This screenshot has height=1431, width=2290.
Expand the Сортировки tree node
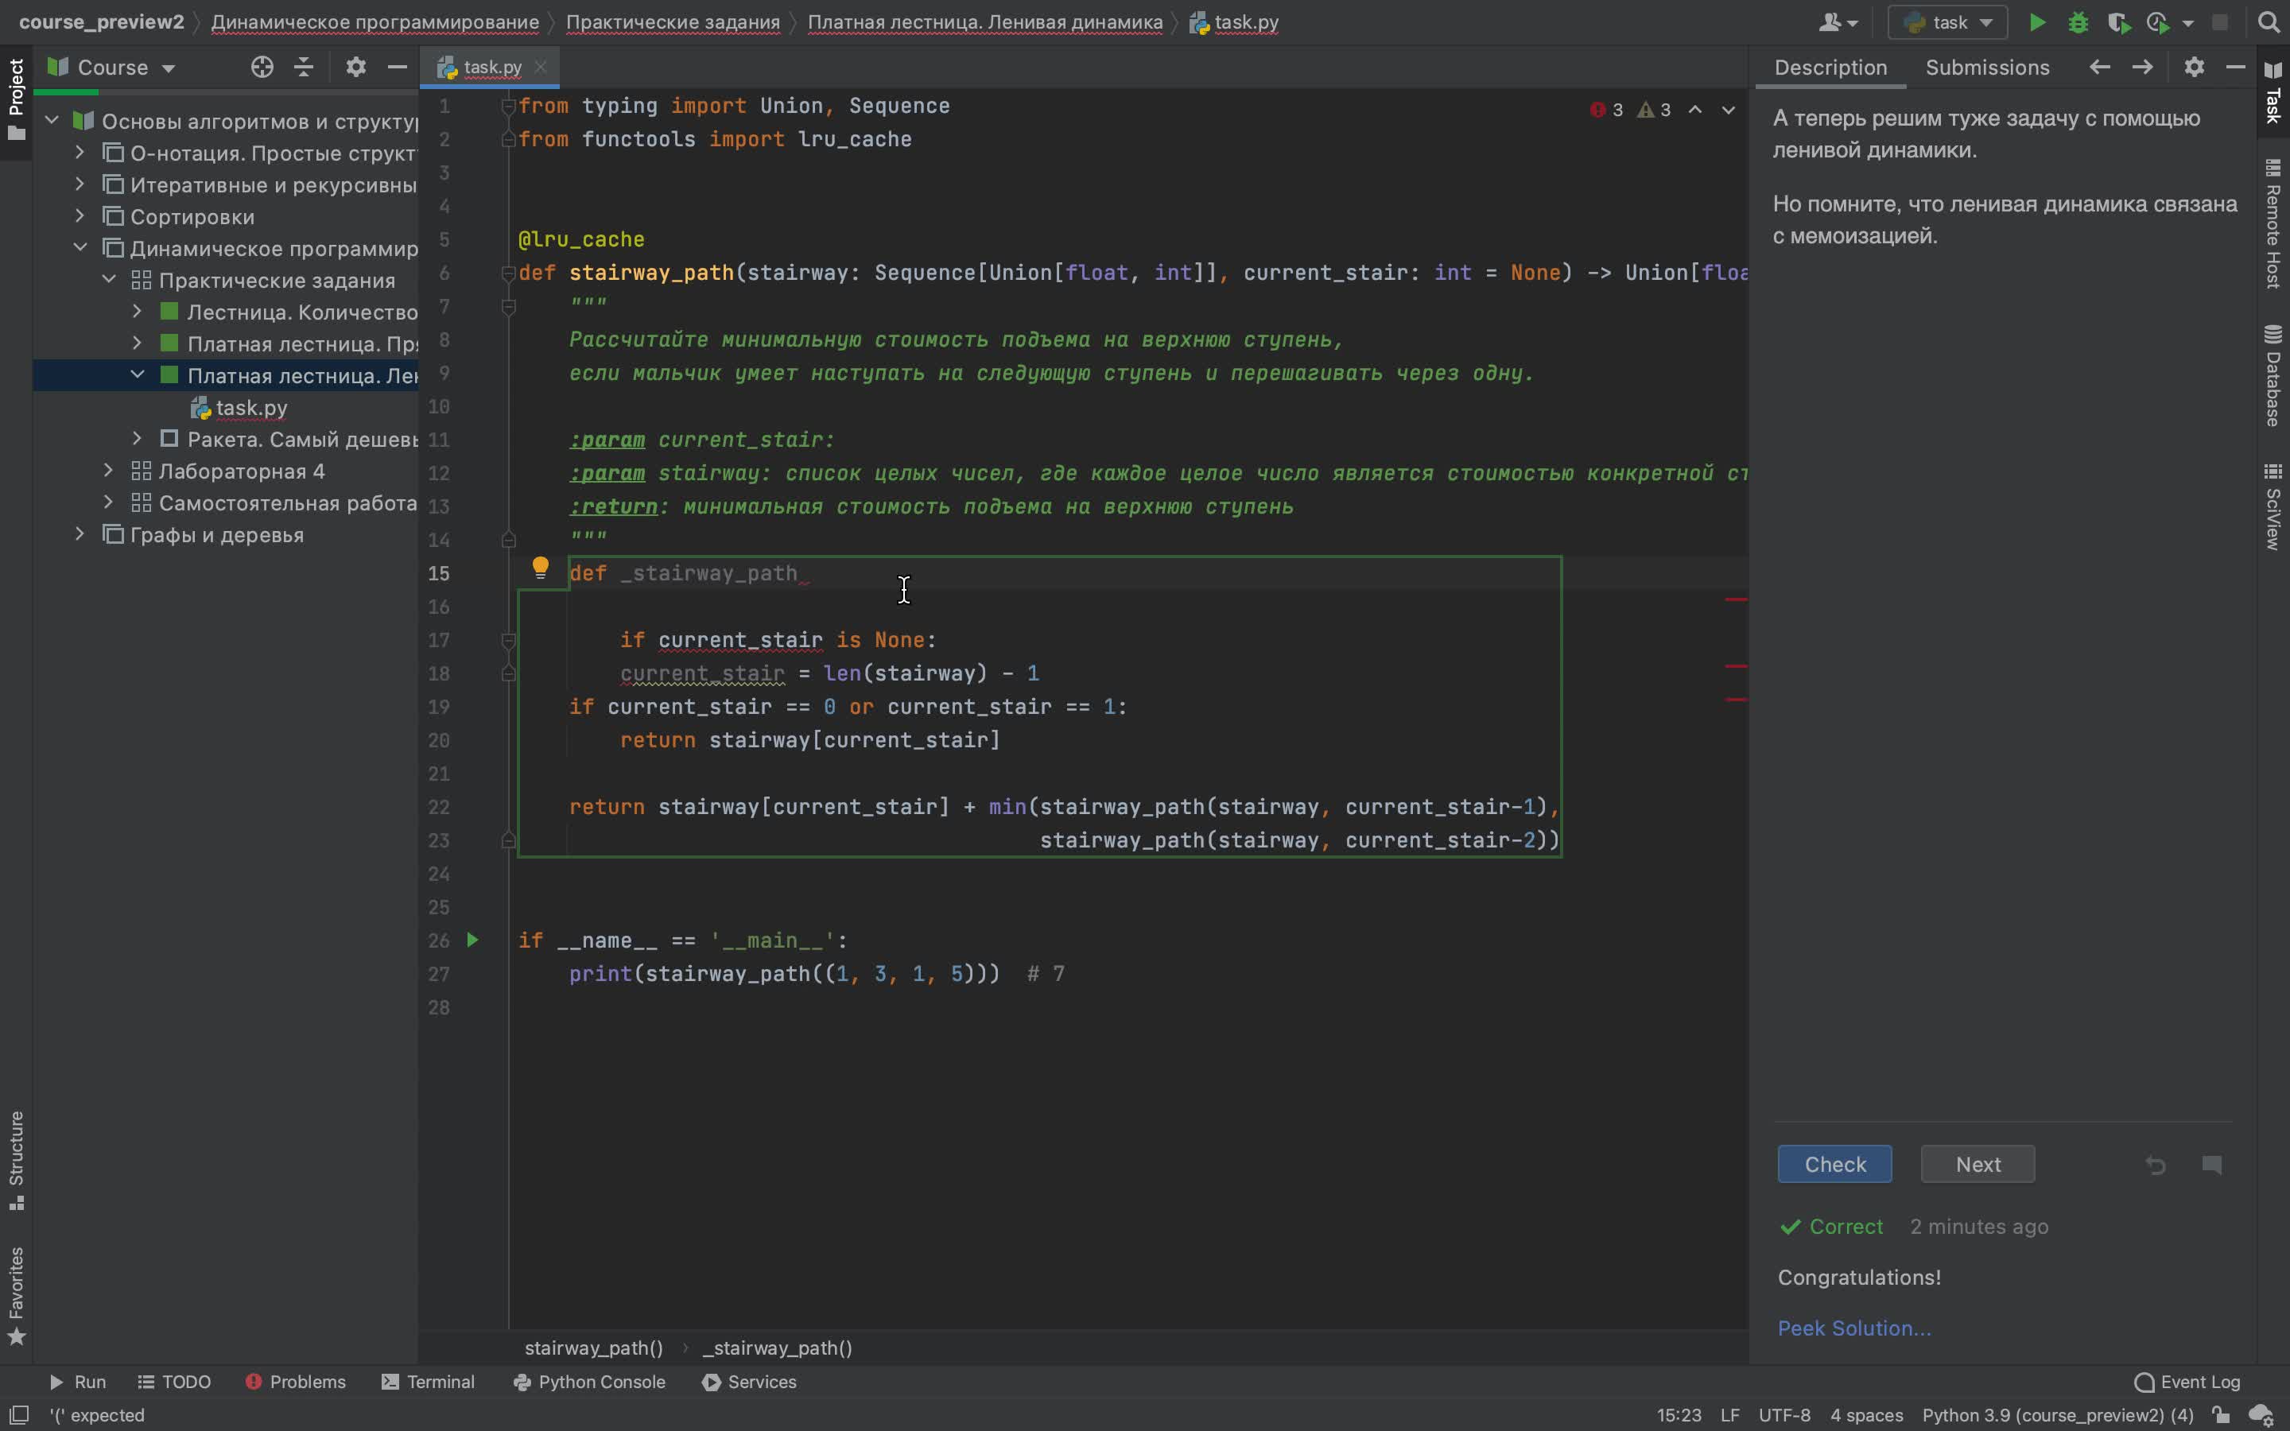click(80, 215)
